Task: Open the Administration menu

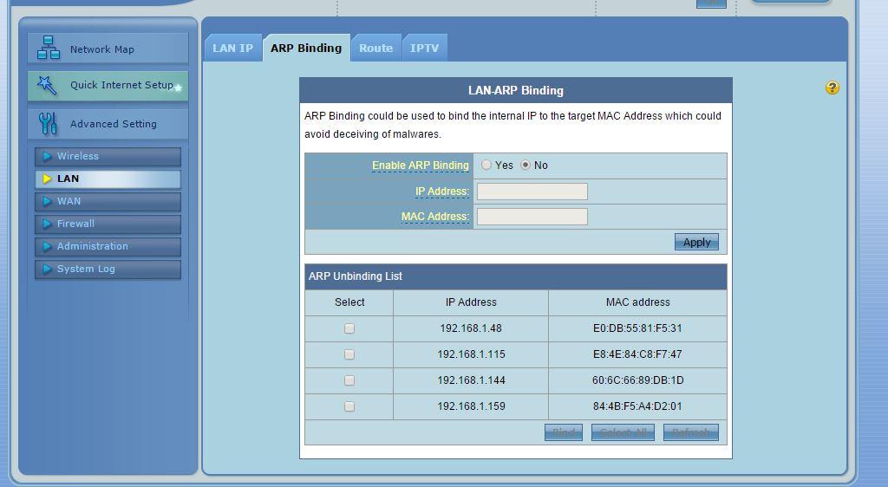Action: pyautogui.click(x=108, y=247)
